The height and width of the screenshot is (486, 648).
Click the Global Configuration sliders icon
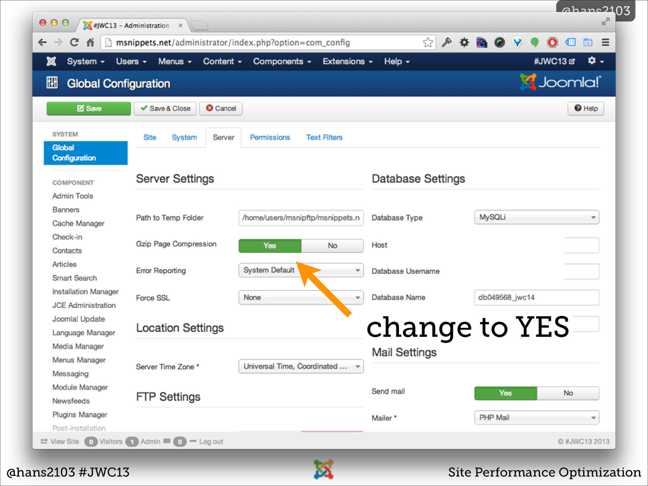[52, 83]
